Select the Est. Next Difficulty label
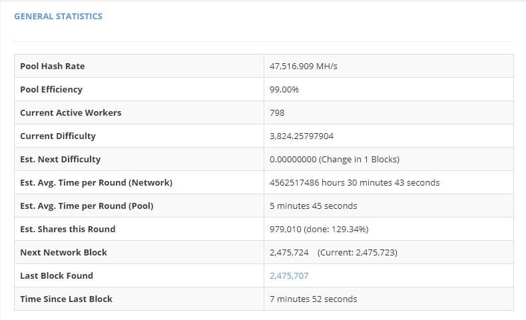The image size is (526, 320). tap(61, 159)
